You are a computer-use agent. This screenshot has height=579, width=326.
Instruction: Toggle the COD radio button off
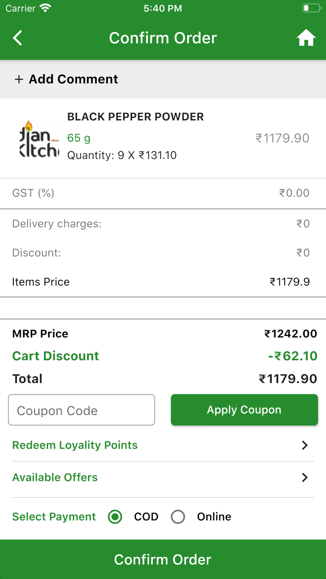(x=115, y=517)
